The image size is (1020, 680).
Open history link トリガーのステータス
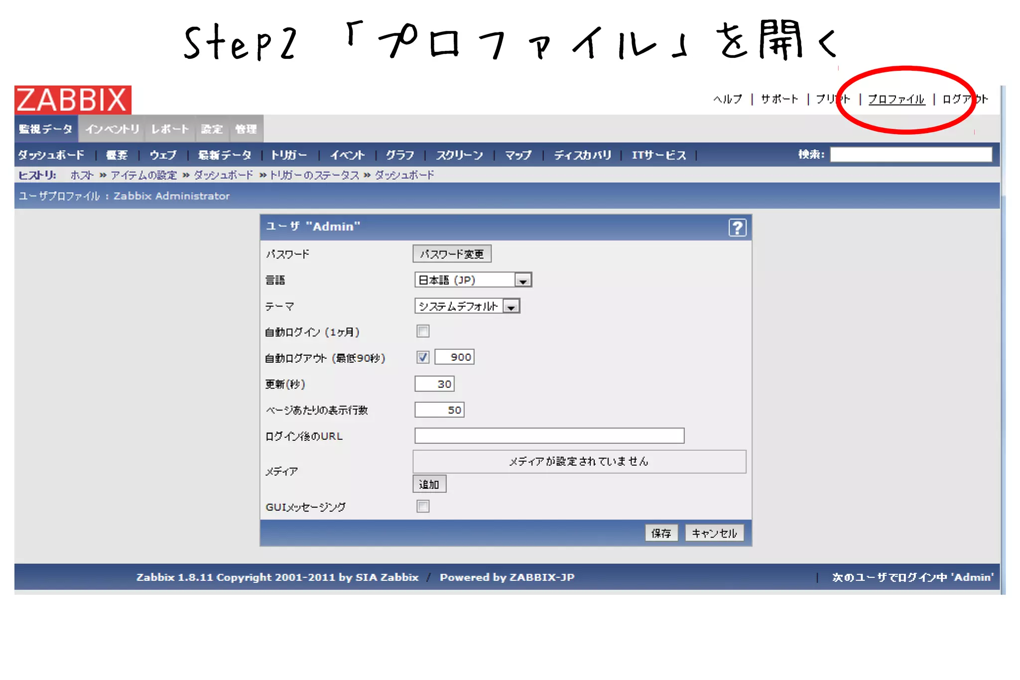[x=314, y=175]
